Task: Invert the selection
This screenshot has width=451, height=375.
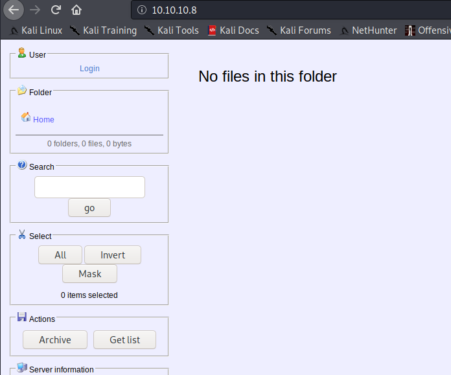Action: point(113,255)
